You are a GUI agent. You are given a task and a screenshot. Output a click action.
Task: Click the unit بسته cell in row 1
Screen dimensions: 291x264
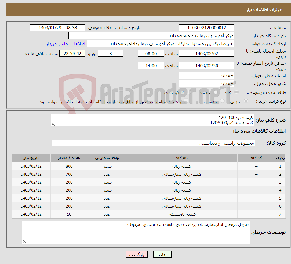tap(107, 167)
